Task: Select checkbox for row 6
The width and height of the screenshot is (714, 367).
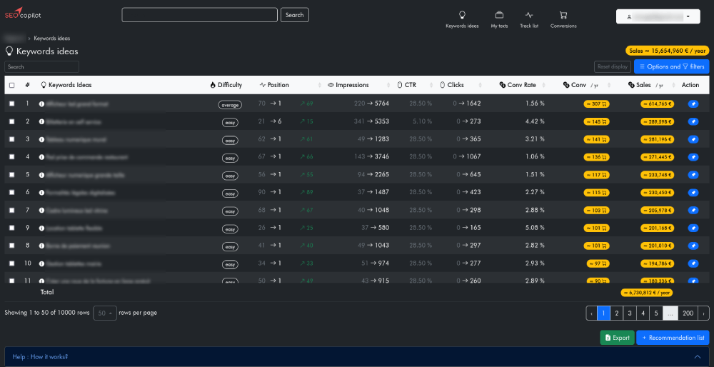Action: pos(11,193)
